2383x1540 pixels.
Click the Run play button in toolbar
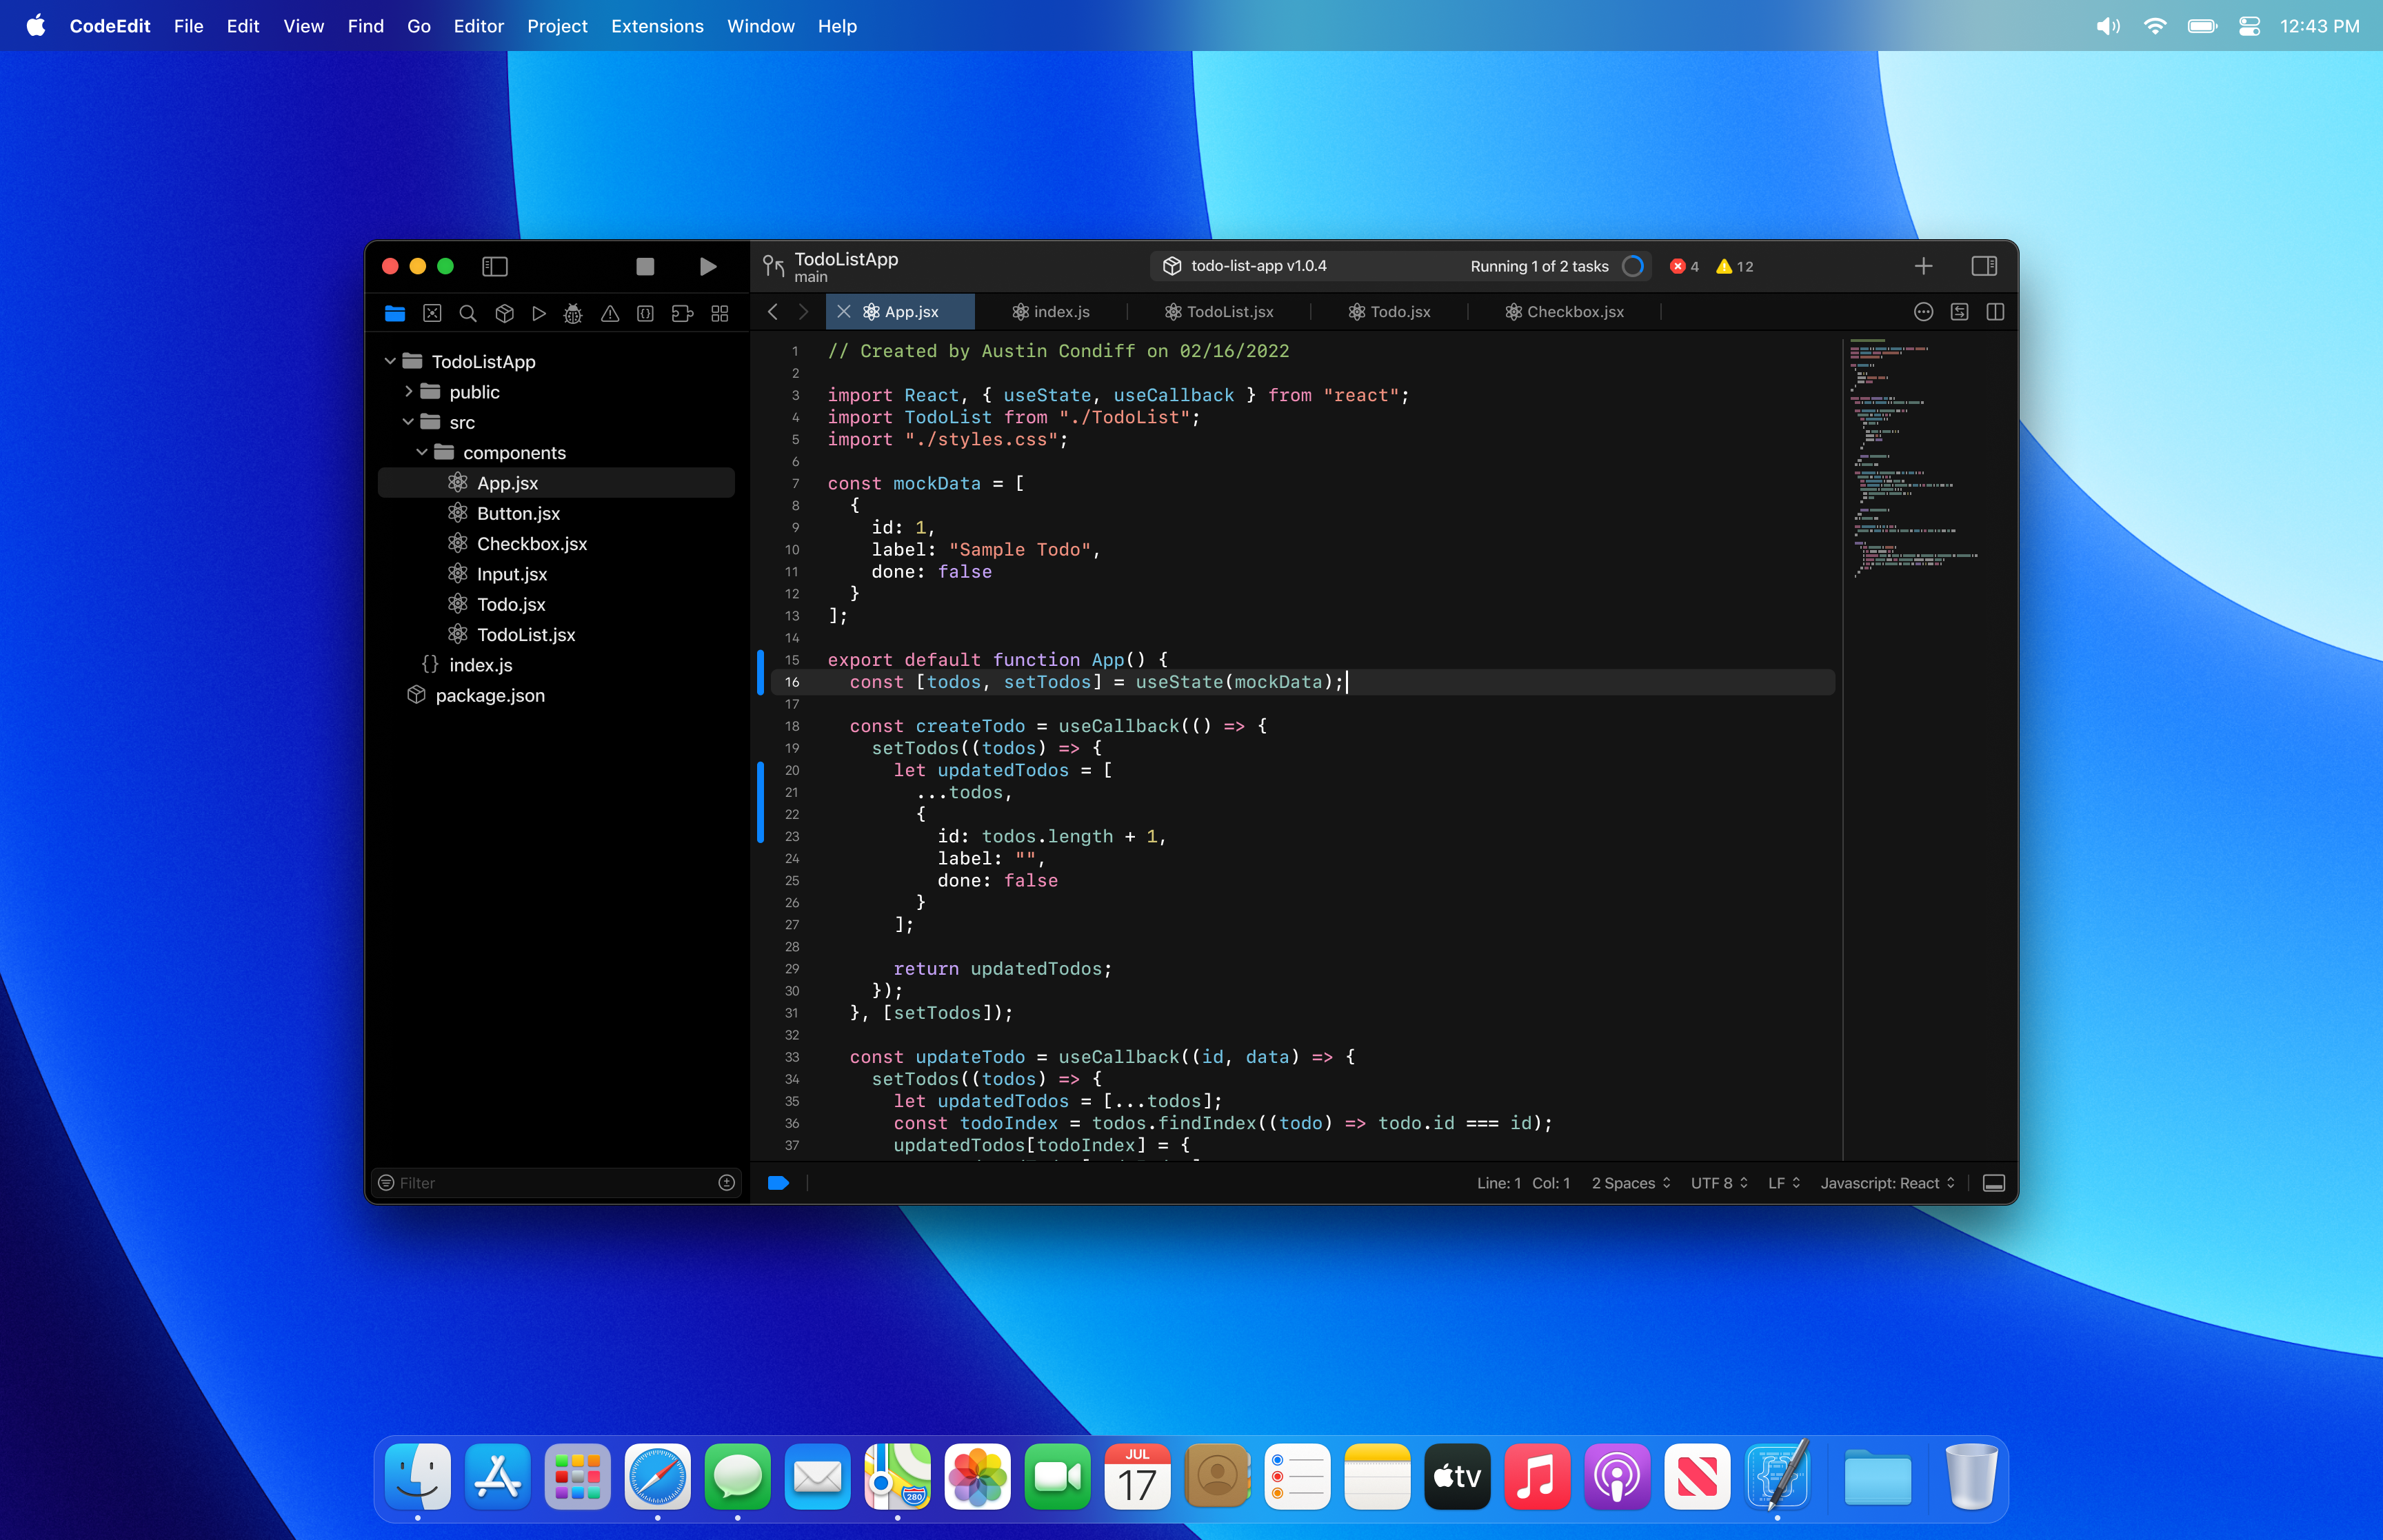click(707, 266)
